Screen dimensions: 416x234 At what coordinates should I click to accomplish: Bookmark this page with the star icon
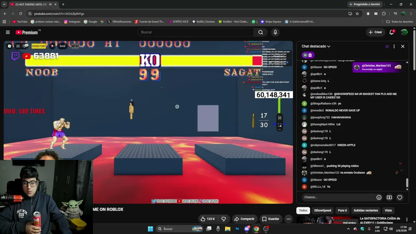357,14
